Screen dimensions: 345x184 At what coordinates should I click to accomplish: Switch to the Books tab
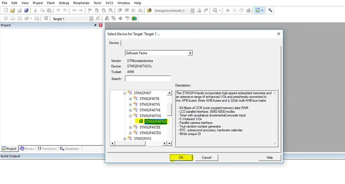click(27, 149)
